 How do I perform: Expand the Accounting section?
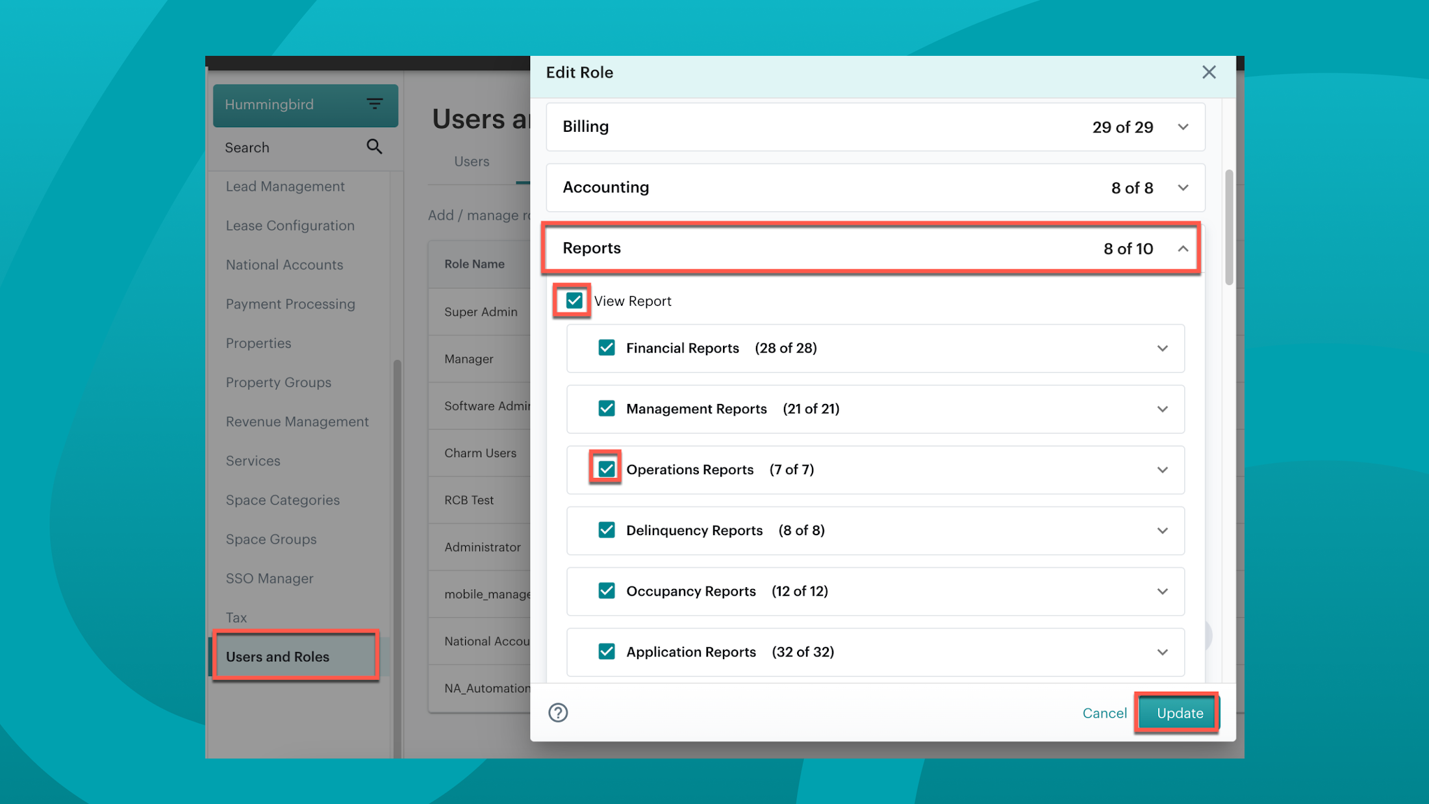[x=1183, y=188]
